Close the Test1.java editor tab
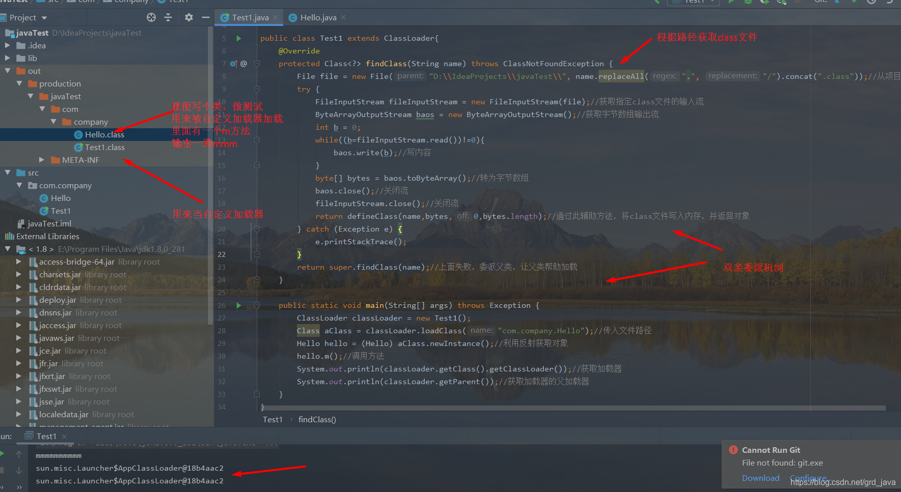 click(276, 17)
